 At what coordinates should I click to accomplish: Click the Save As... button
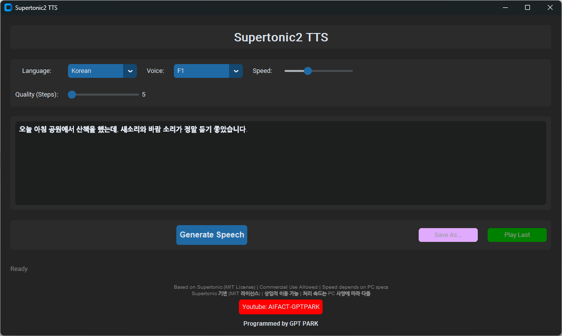click(448, 235)
